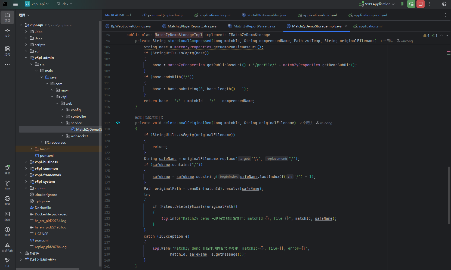Open the Auto-build warning tool window
Viewport: 451px width, 270px height.
[x=7, y=247]
